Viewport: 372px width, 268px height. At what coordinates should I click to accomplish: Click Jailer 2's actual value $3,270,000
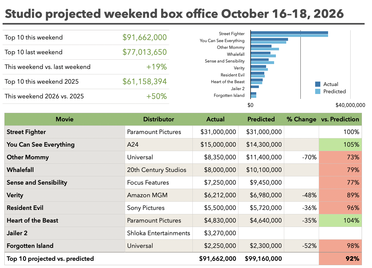(x=215, y=233)
